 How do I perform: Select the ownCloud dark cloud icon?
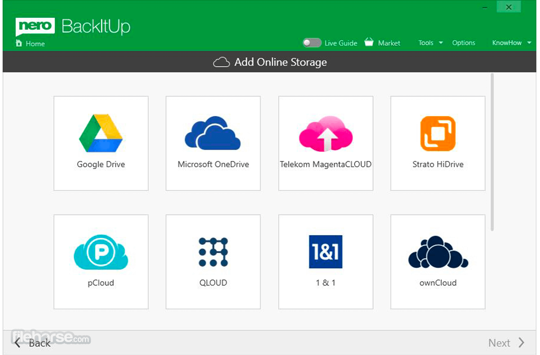tap(438, 252)
